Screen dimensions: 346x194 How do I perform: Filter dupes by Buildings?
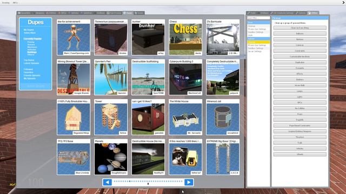[x=32, y=52]
